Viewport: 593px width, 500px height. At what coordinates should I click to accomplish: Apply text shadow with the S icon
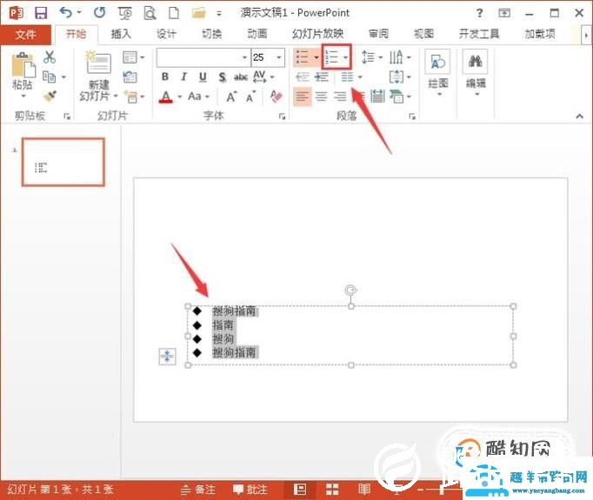(x=223, y=77)
